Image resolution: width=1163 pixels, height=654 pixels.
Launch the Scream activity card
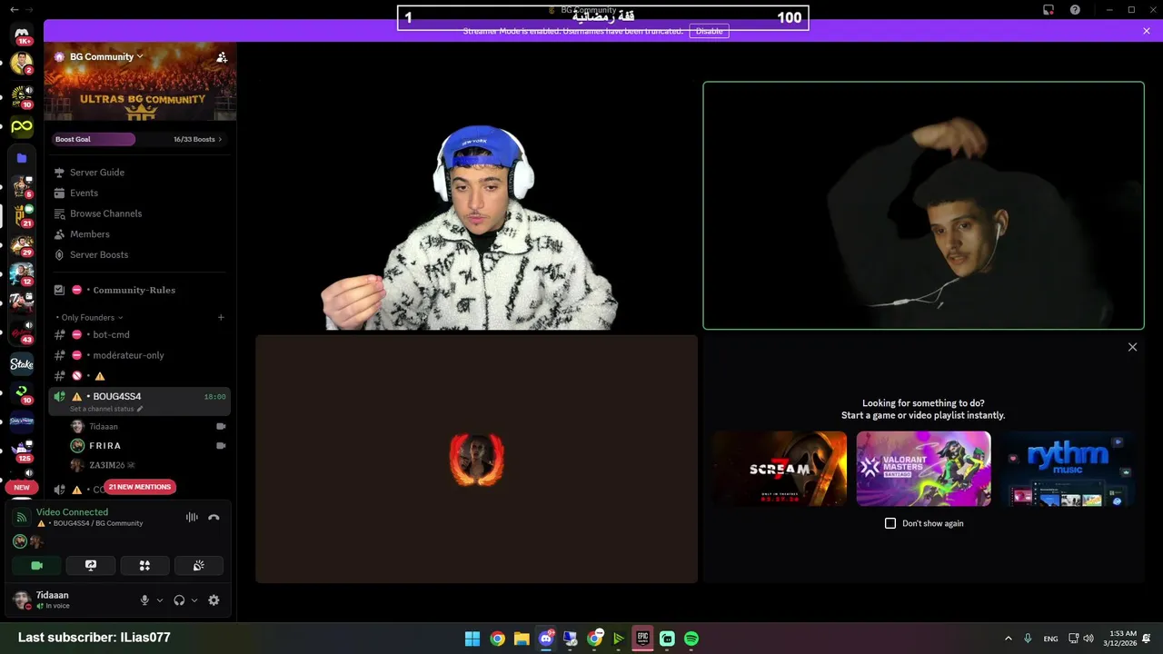point(780,469)
